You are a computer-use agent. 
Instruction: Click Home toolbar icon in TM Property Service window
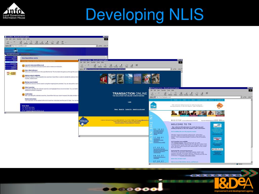tap(175, 94)
